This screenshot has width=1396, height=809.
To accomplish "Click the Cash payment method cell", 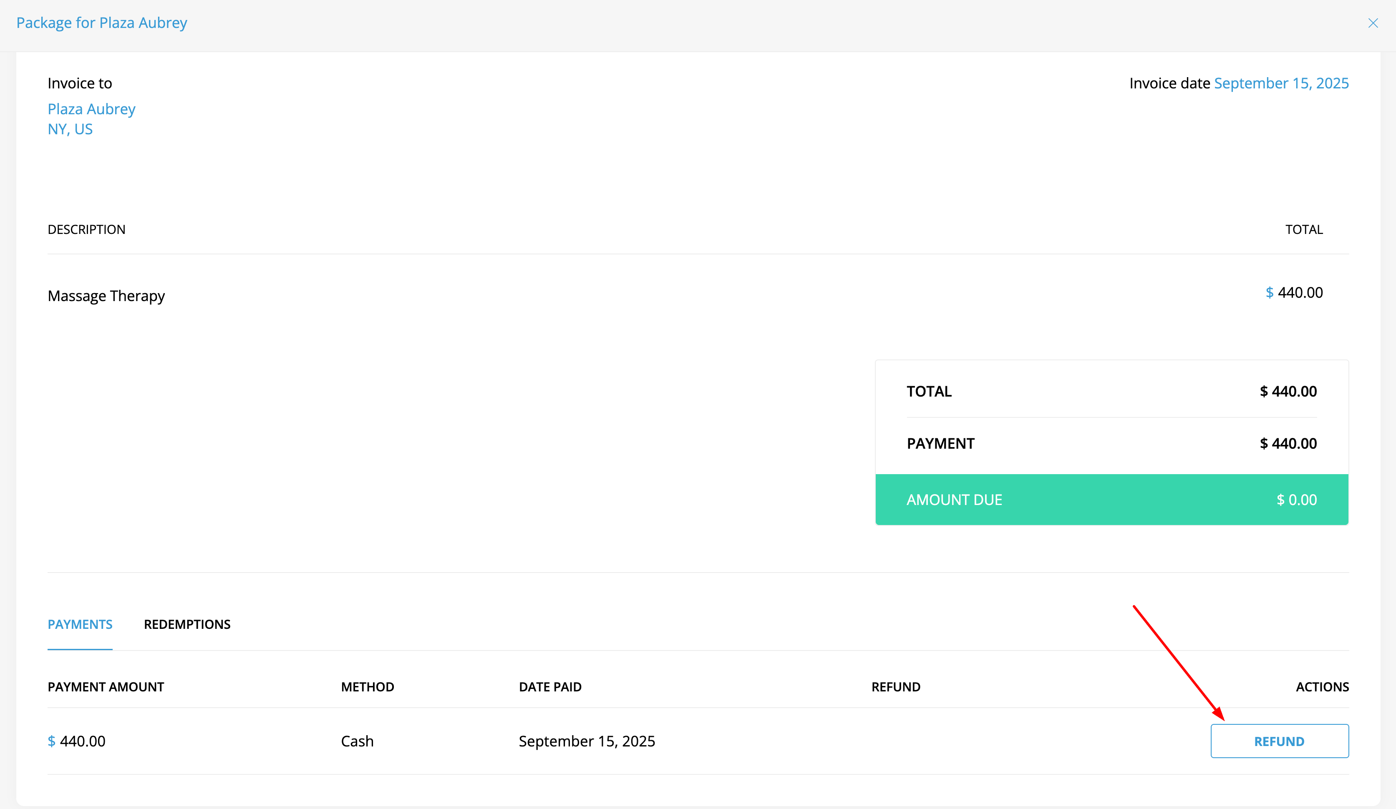I will [357, 741].
